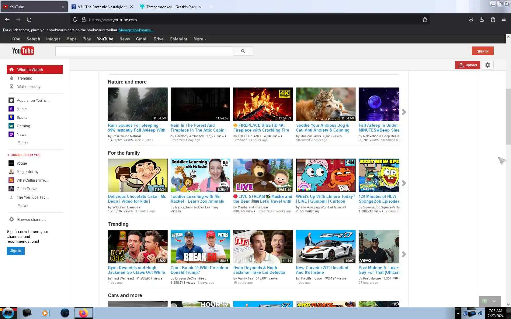Open the Rain Sounds For Sleeping video title
Viewport: 511px width, 319px height.
(x=137, y=128)
